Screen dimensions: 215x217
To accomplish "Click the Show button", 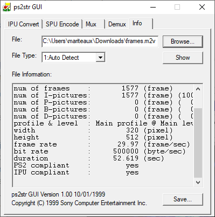I will pos(183,58).
